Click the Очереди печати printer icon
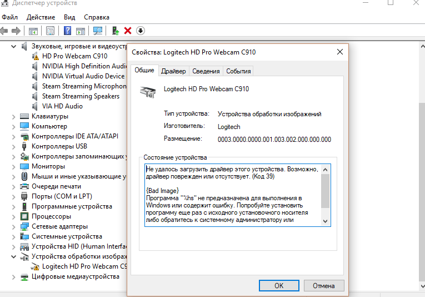The height and width of the screenshot is (297, 425). (24, 186)
